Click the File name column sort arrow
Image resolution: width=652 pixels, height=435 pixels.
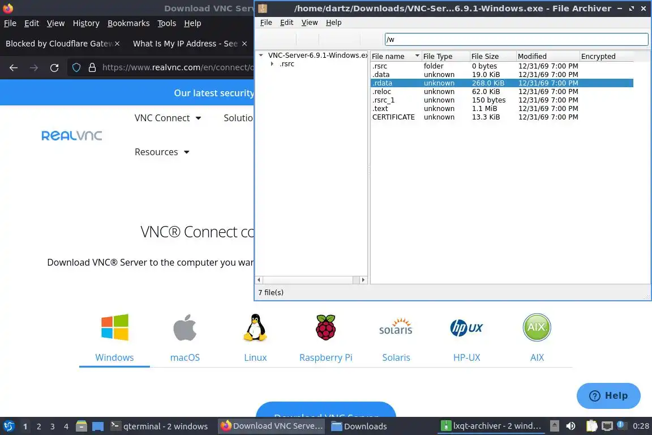[417, 56]
